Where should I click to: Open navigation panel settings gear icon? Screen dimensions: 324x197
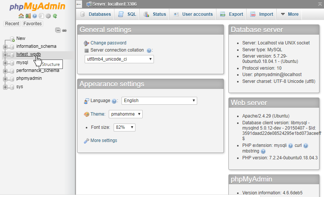(x=48, y=16)
